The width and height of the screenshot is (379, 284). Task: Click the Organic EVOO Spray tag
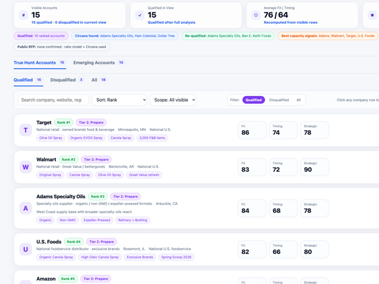(x=86, y=138)
